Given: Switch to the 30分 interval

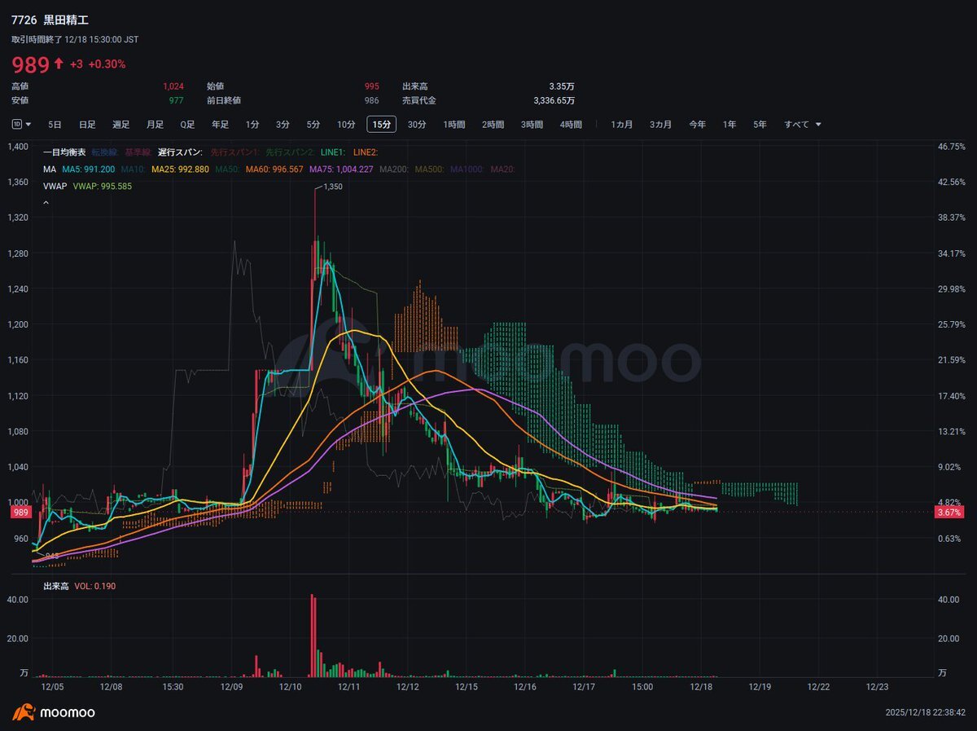Looking at the screenshot, I should click(417, 125).
